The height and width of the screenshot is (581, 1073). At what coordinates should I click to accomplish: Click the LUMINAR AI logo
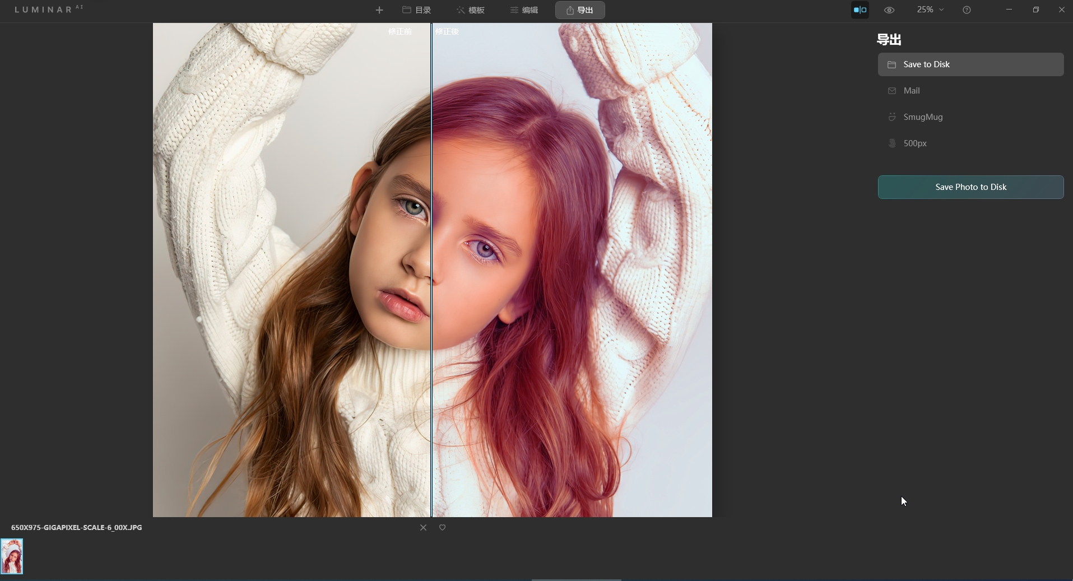(x=49, y=10)
